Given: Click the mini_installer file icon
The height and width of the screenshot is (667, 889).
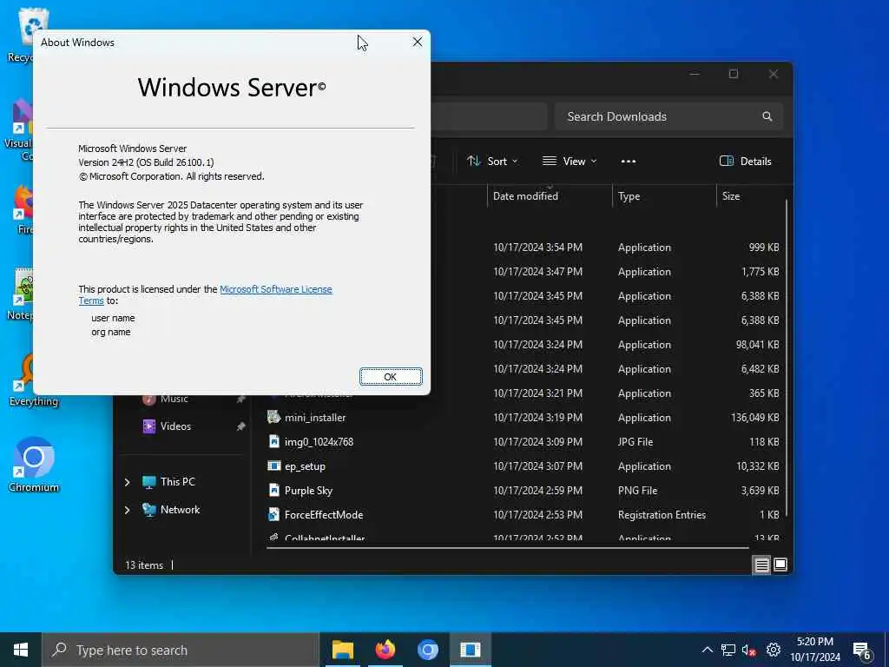Looking at the screenshot, I should tap(273, 417).
